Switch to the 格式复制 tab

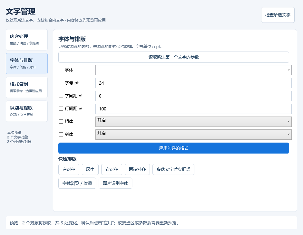(27, 88)
